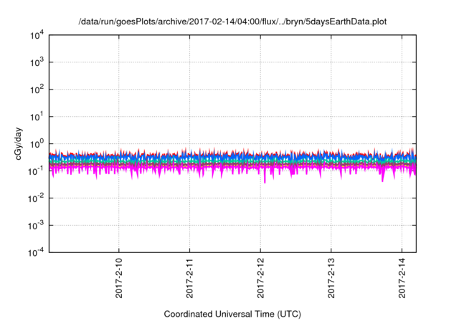Click the Coordinated Universal Time axis title
Viewport: 459px width, 321px height.
tap(232, 314)
